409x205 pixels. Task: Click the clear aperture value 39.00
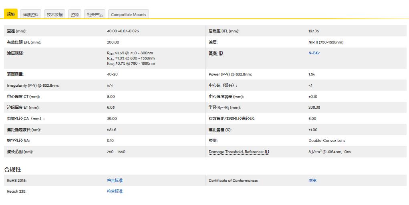coord(112,118)
